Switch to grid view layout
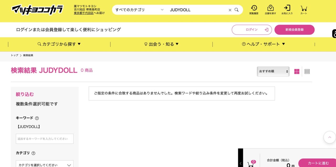The width and height of the screenshot is (336, 167). (297, 71)
